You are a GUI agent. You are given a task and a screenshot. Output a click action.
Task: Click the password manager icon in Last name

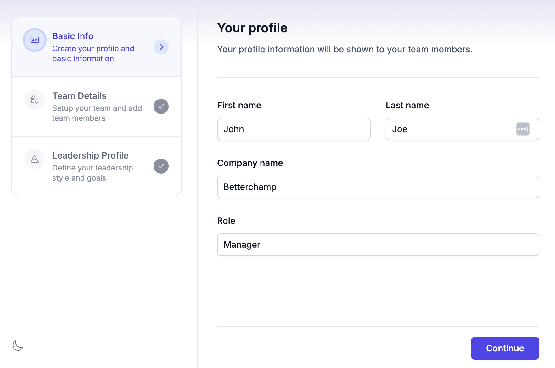(x=523, y=129)
